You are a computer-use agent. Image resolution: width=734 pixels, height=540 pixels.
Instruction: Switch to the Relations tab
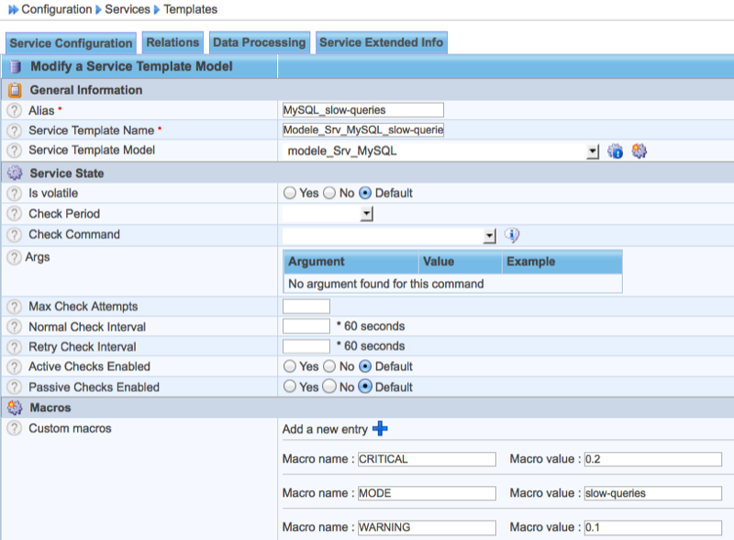point(172,42)
